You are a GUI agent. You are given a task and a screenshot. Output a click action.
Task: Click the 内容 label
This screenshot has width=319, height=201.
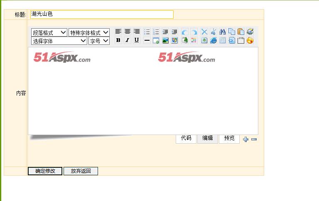[21, 93]
